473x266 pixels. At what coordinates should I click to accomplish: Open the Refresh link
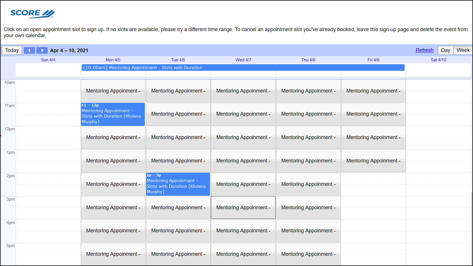424,50
